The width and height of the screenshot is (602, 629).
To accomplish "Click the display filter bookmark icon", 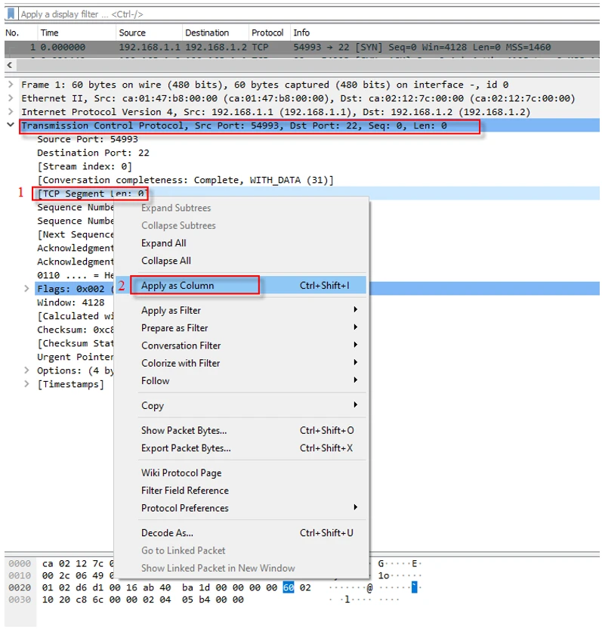I will pyautogui.click(x=11, y=14).
